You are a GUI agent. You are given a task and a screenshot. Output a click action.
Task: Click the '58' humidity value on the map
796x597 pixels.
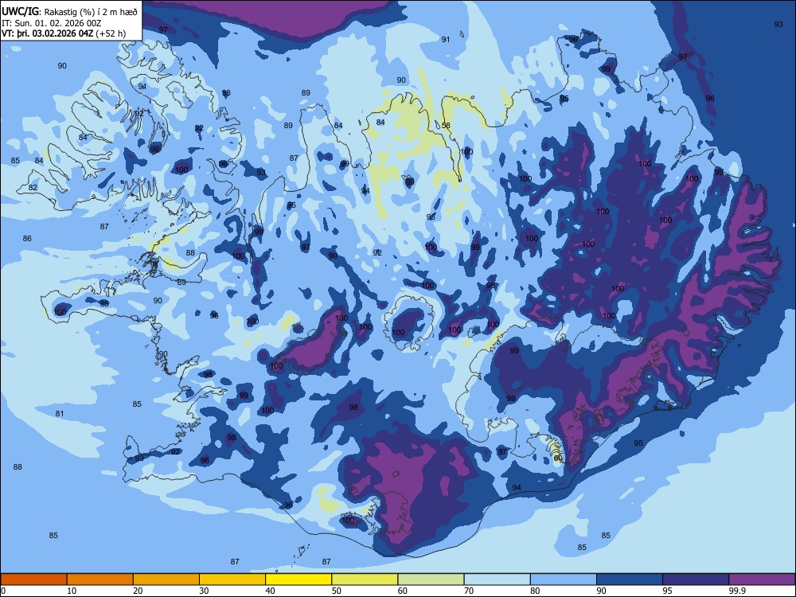click(447, 126)
